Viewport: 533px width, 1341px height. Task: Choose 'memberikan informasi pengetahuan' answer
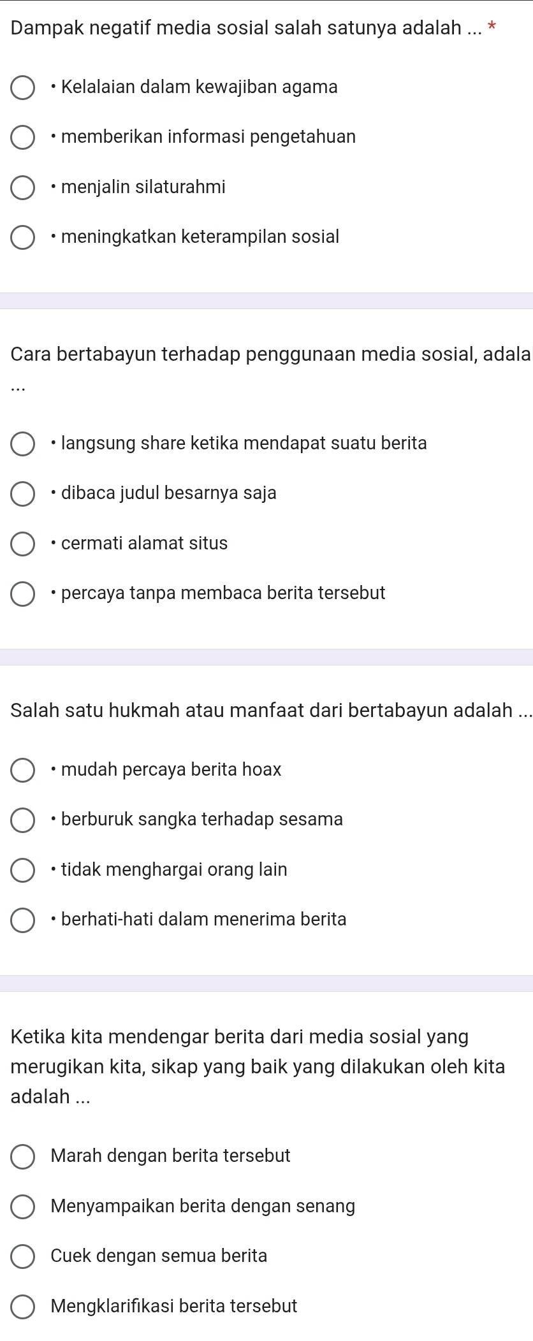23,137
